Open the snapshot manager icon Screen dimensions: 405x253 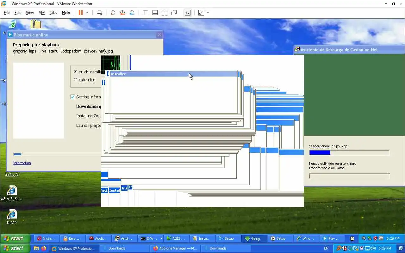pos(132,13)
